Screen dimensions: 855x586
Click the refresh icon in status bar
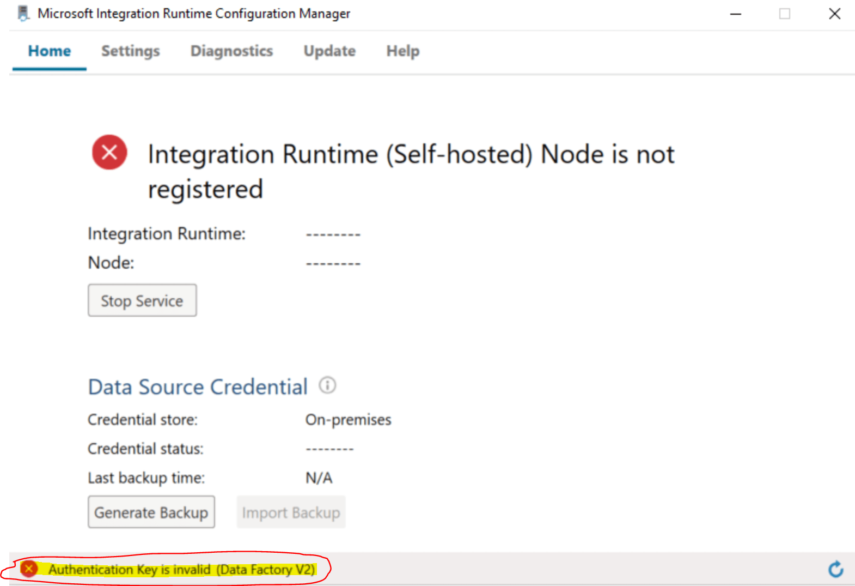[x=835, y=570]
